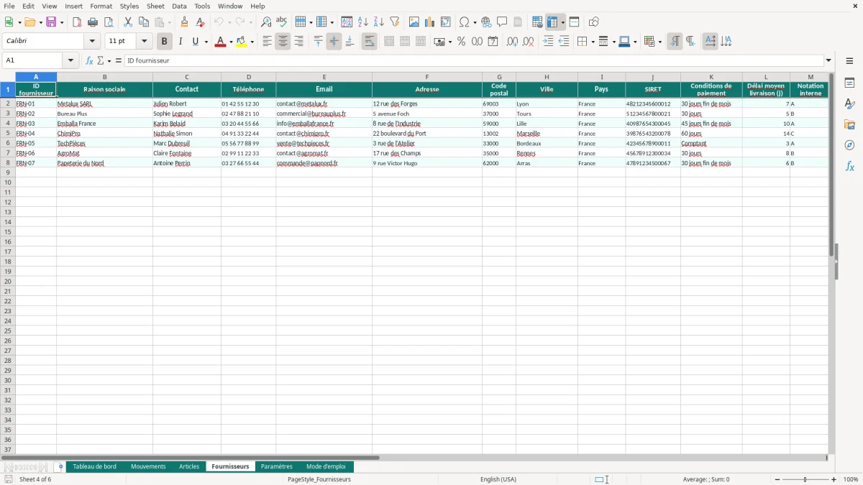Insert Pivot Table icon
Image resolution: width=863 pixels, height=485 pixels.
[x=446, y=22]
